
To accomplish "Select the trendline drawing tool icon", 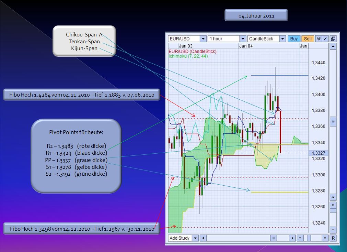I will (x=325, y=39).
